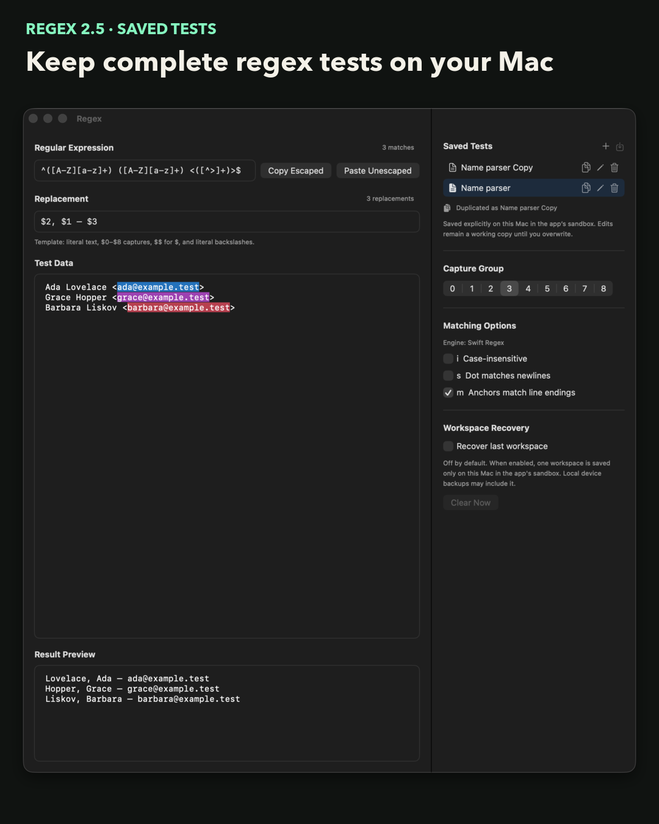This screenshot has height=824, width=659.
Task: Select capture group 7
Action: [585, 289]
